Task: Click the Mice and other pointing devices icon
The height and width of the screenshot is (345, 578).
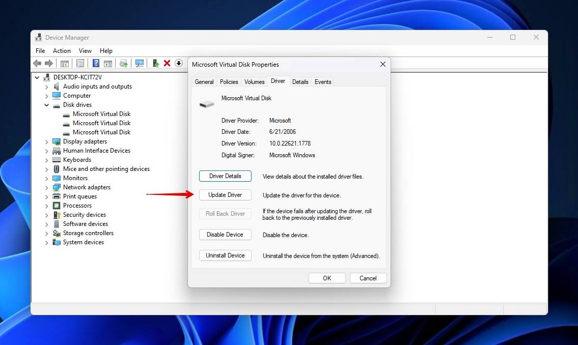Action: point(57,169)
